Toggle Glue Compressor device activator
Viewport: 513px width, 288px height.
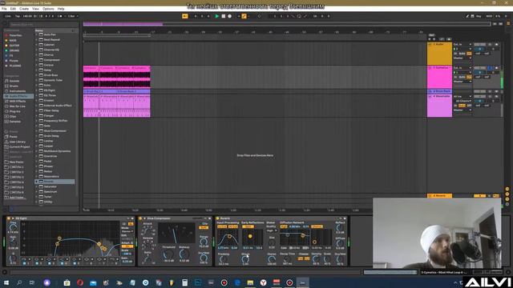(x=141, y=218)
